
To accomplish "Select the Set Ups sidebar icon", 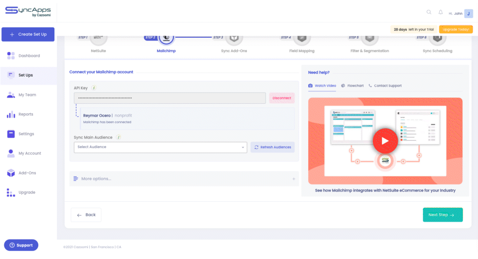I will (x=11, y=75).
